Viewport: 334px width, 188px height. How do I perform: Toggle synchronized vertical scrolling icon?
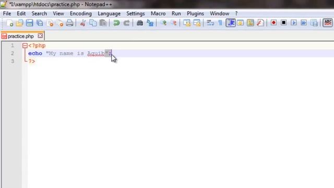click(187, 23)
